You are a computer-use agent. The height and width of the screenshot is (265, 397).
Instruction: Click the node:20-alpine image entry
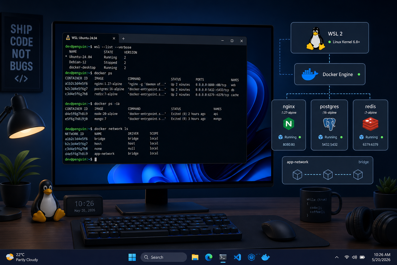click(106, 114)
